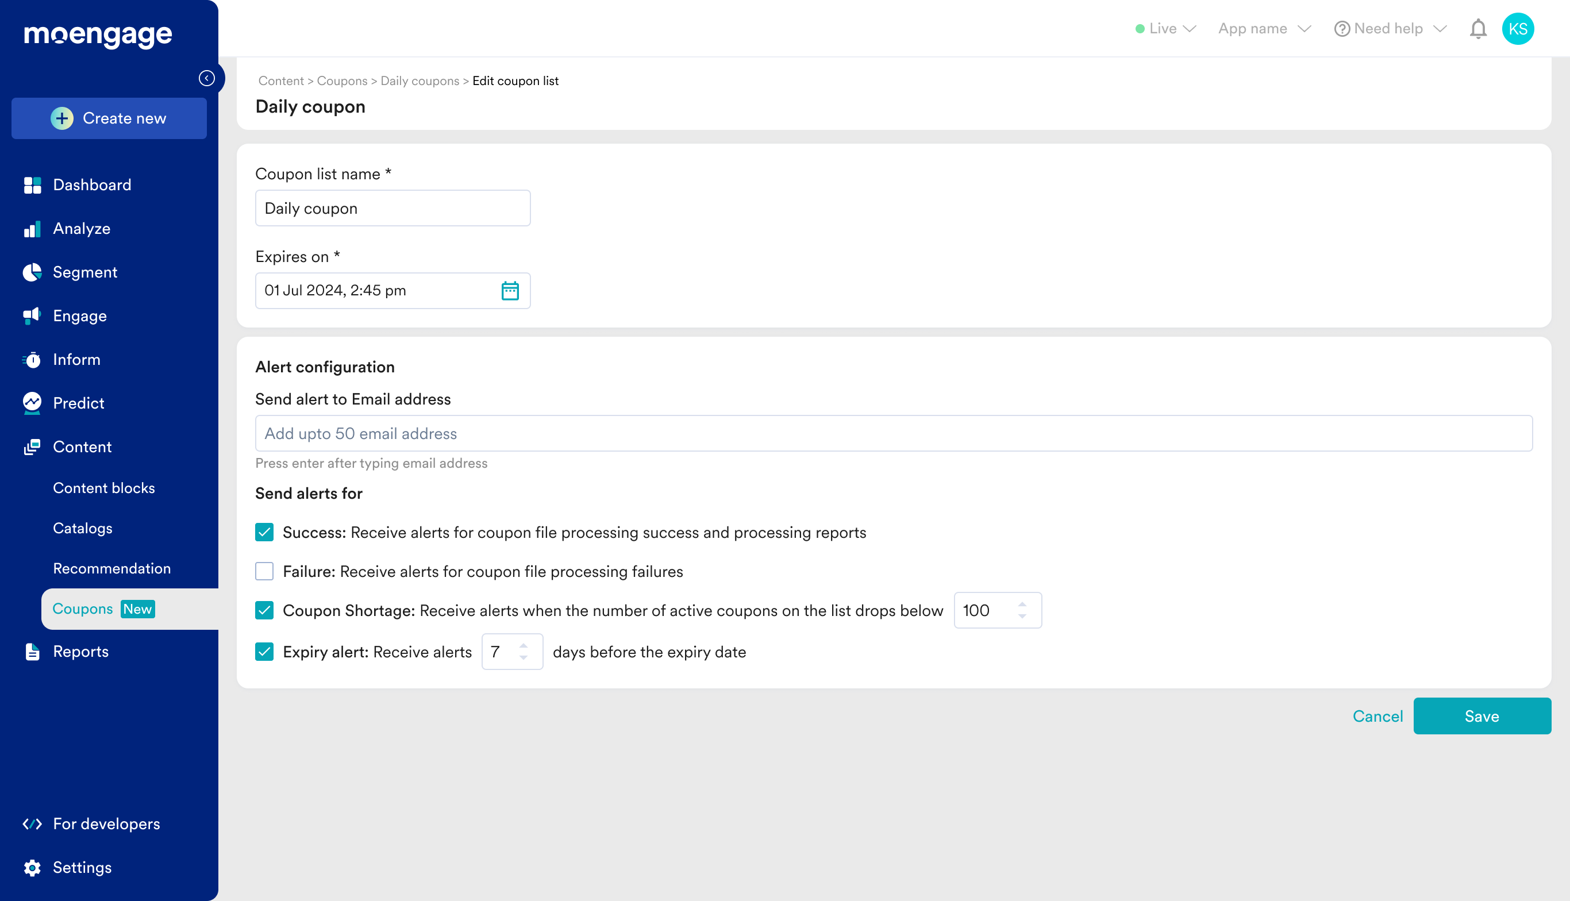This screenshot has height=901, width=1570.
Task: Uncheck the Success alerts checkbox
Action: click(x=264, y=532)
